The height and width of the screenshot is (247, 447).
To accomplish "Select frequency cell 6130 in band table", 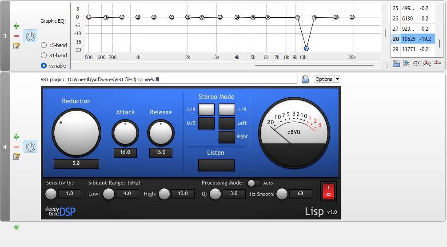I will point(409,19).
